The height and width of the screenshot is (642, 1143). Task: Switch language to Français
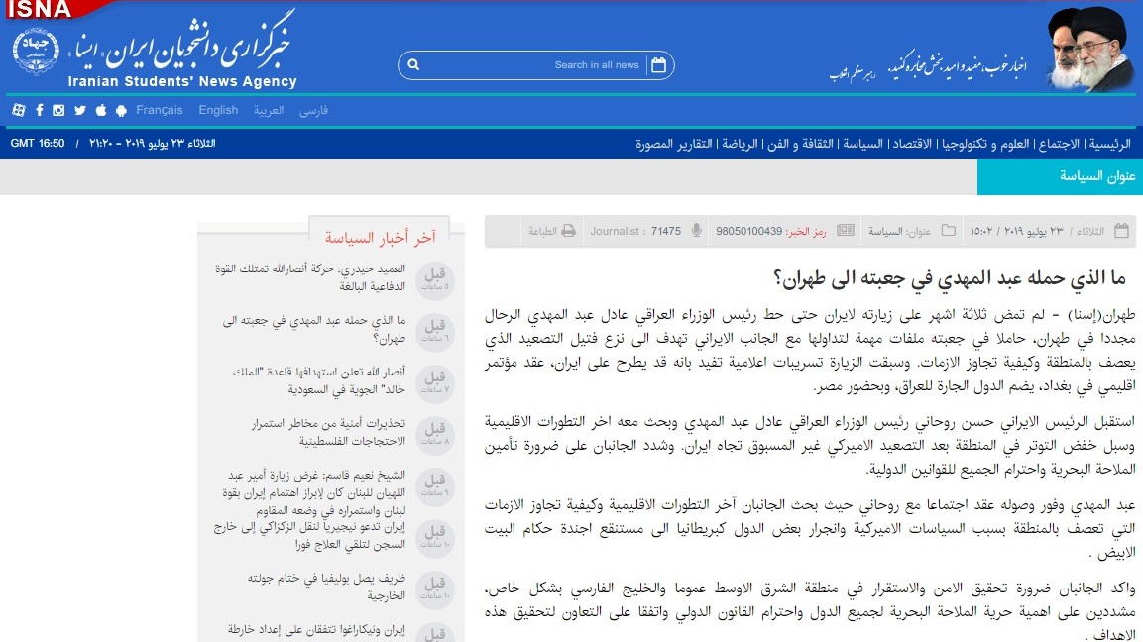pos(160,111)
